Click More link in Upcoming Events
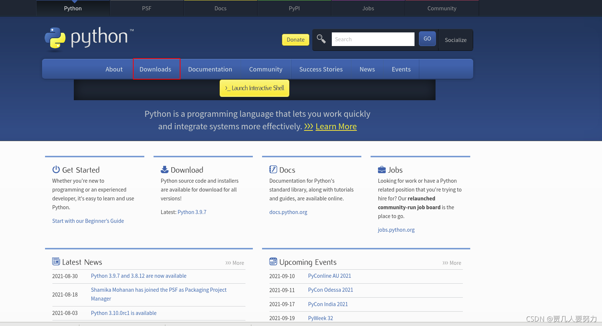 pyautogui.click(x=452, y=263)
